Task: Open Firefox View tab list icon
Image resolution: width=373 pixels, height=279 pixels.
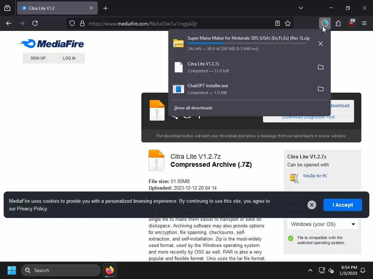Action: [7, 8]
